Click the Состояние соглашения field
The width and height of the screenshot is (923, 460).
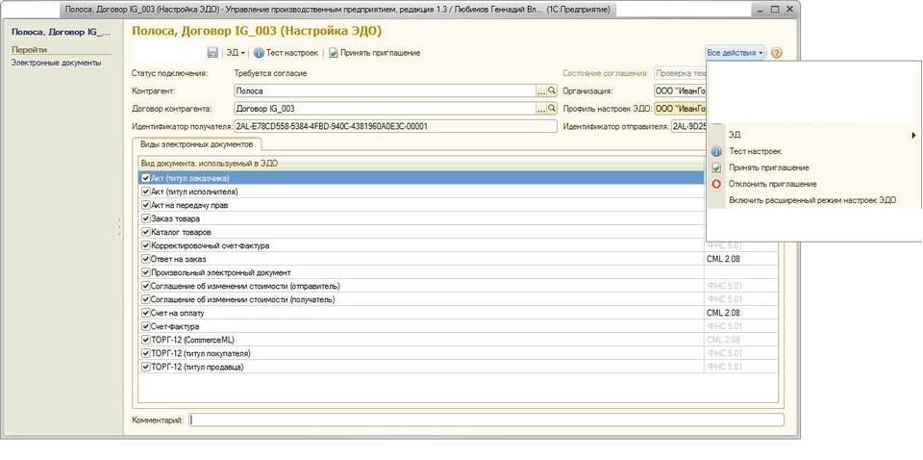680,74
